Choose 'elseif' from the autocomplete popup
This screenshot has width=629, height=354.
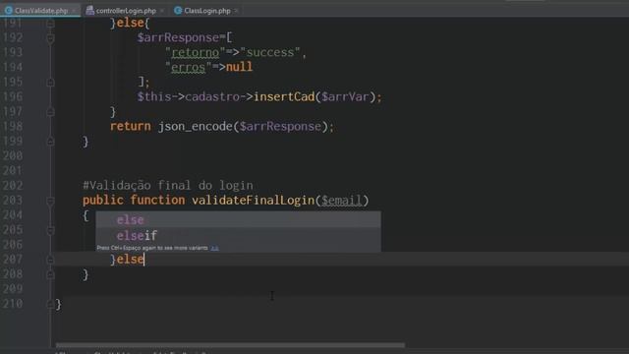point(238,236)
